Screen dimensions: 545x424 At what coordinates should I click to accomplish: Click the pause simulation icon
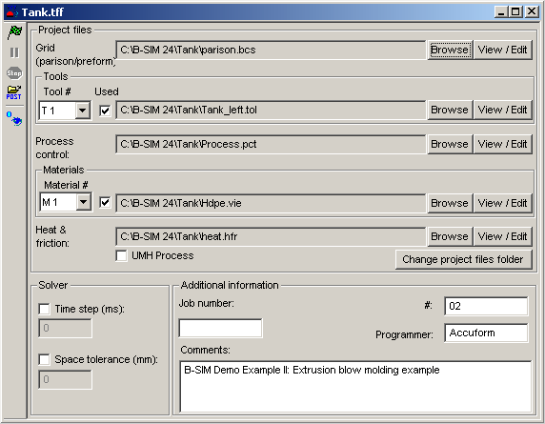click(x=14, y=52)
